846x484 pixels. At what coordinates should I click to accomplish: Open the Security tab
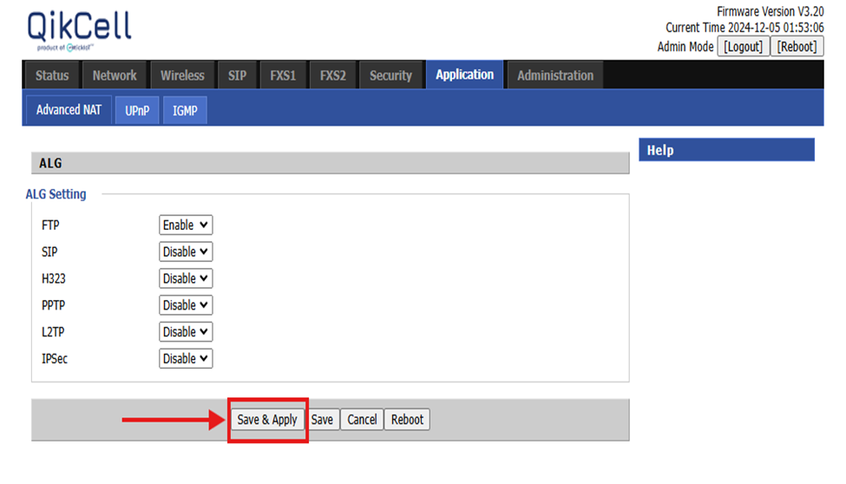click(x=390, y=75)
